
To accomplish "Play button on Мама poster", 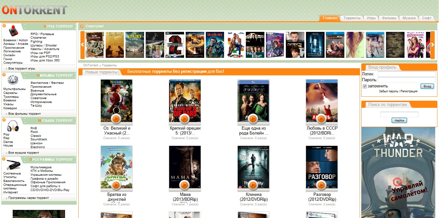I will tap(185, 185).
